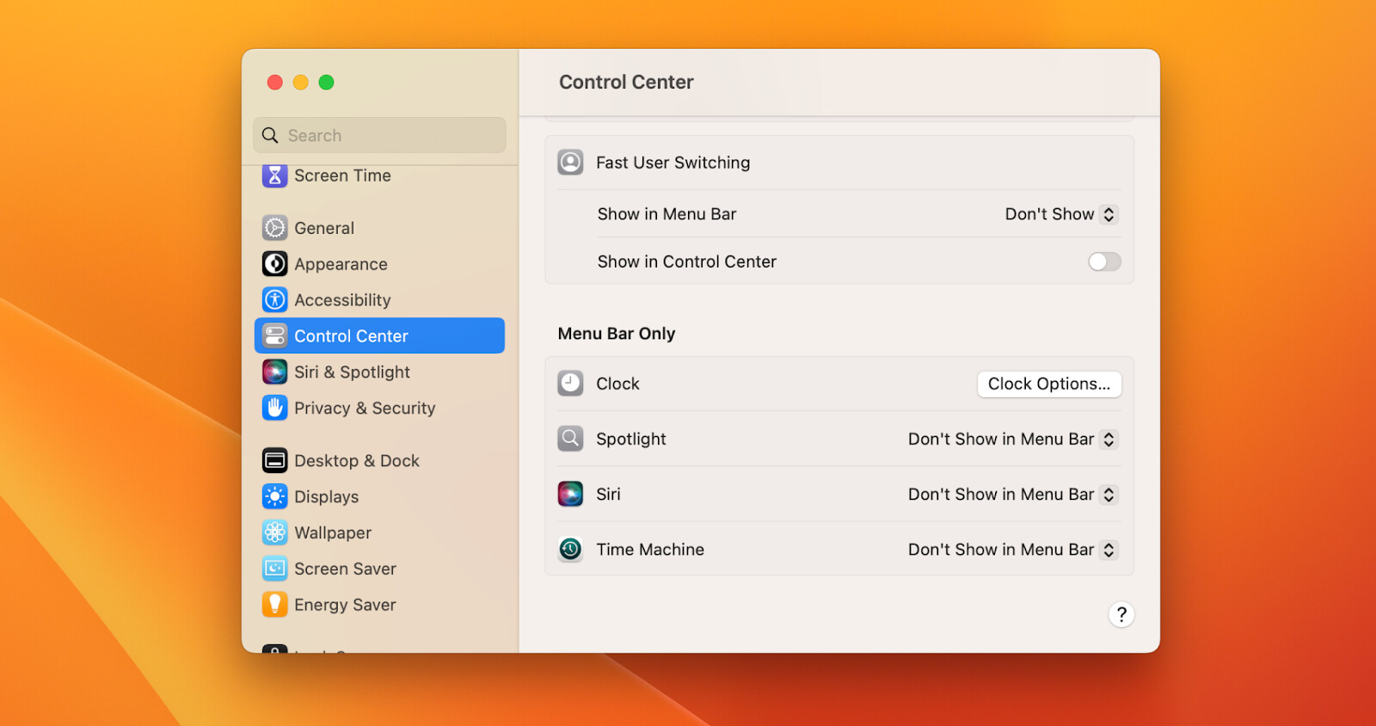The image size is (1376, 726).
Task: Click the Siri & Spotlight icon
Action: pos(274,372)
